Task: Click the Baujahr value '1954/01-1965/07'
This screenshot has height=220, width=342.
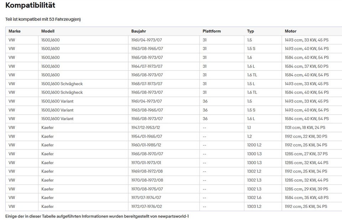Action: click(146, 136)
